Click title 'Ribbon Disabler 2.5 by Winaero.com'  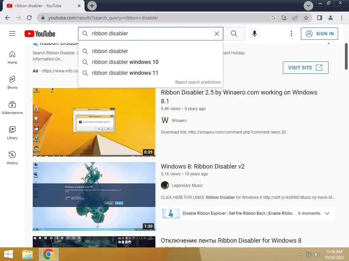[x=239, y=97]
